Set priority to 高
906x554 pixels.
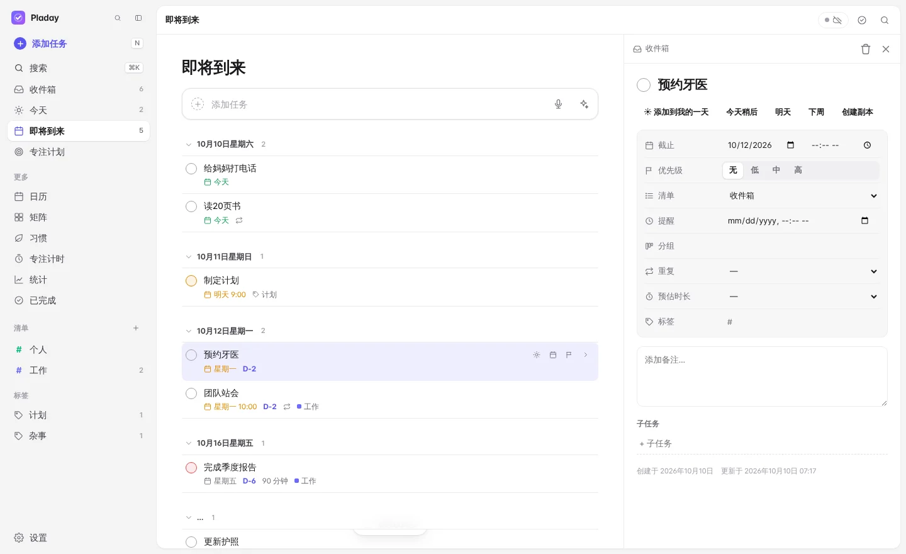click(798, 170)
